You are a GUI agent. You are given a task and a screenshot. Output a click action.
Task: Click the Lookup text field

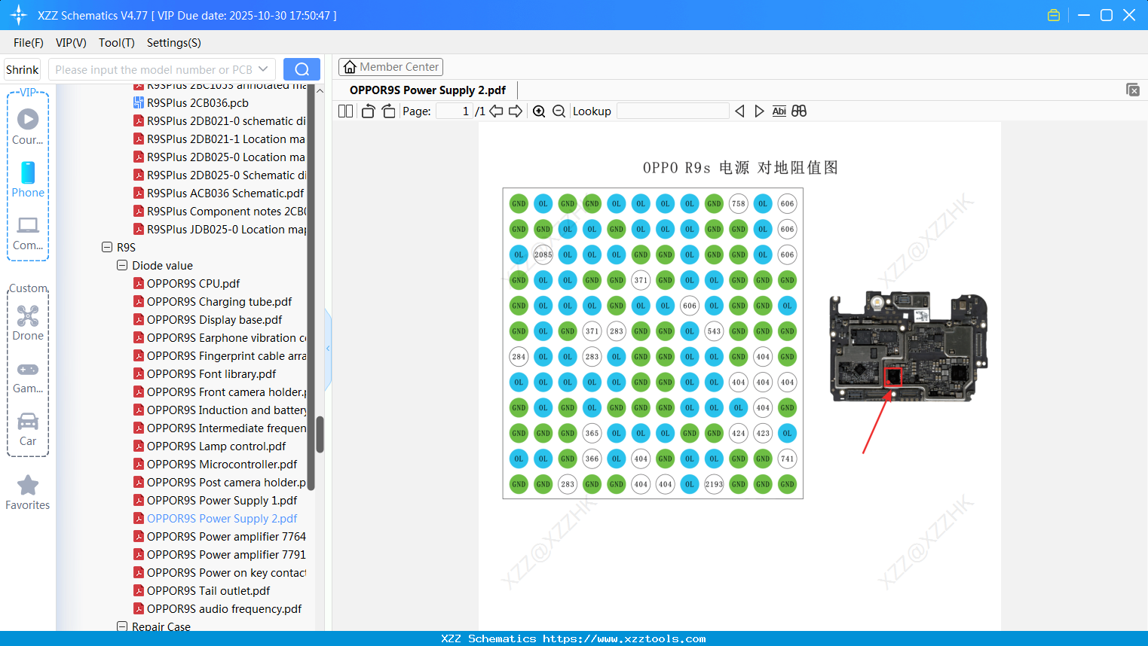(x=672, y=111)
